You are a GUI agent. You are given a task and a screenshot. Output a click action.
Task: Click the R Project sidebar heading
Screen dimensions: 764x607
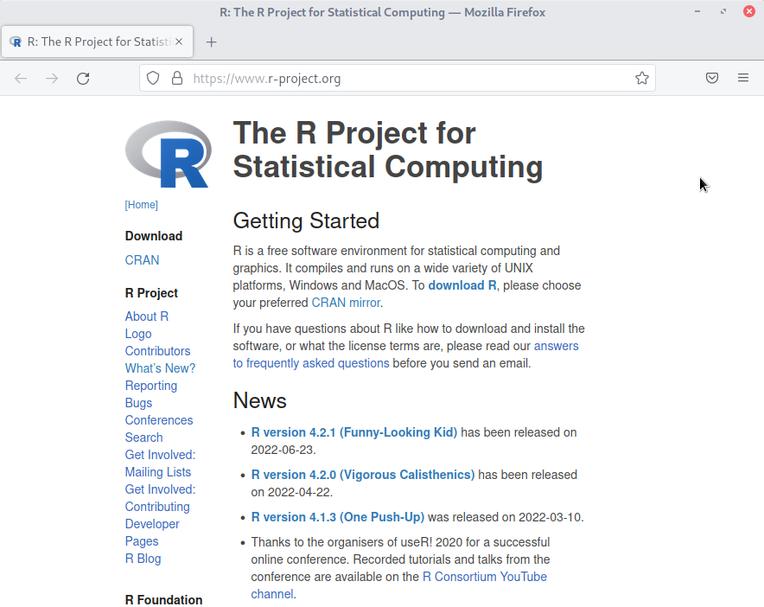[151, 293]
